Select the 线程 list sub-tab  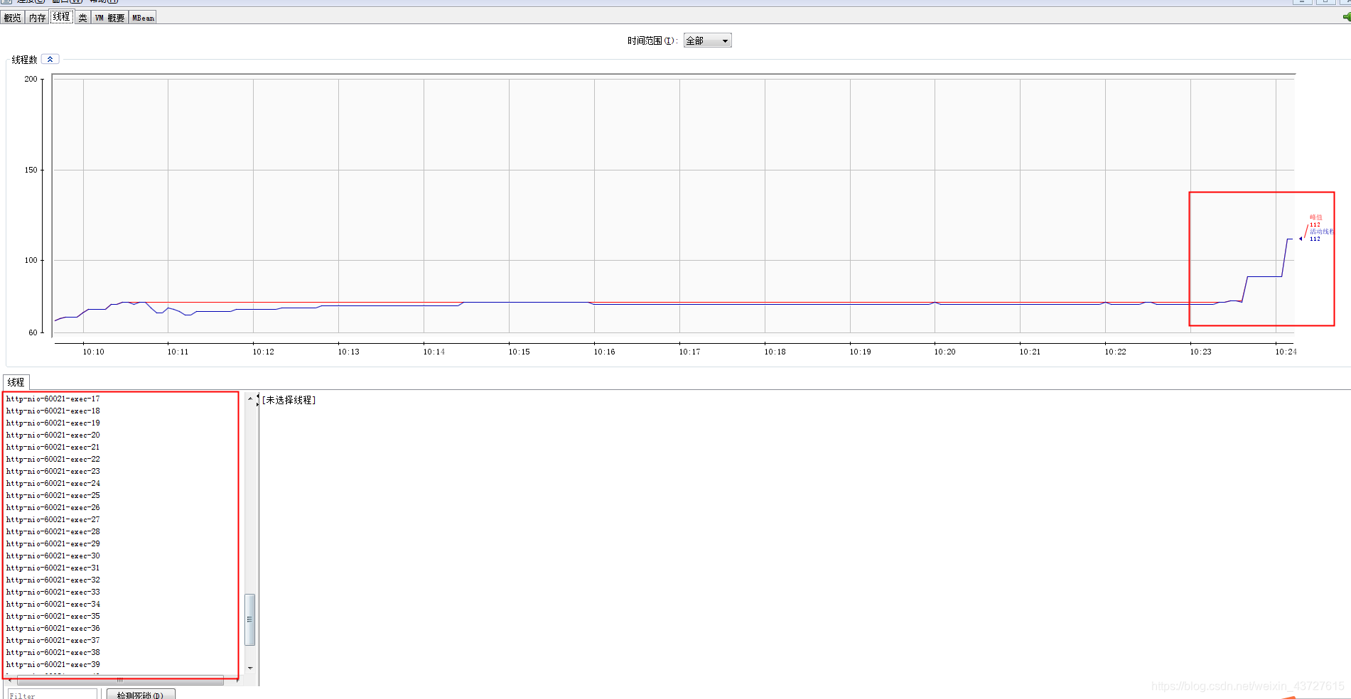pos(16,382)
